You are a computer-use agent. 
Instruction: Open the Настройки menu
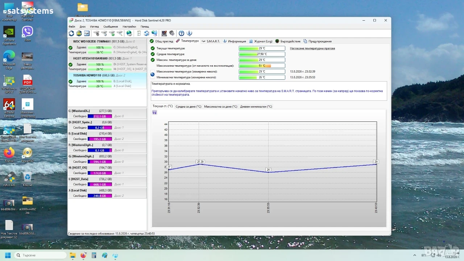point(129,26)
